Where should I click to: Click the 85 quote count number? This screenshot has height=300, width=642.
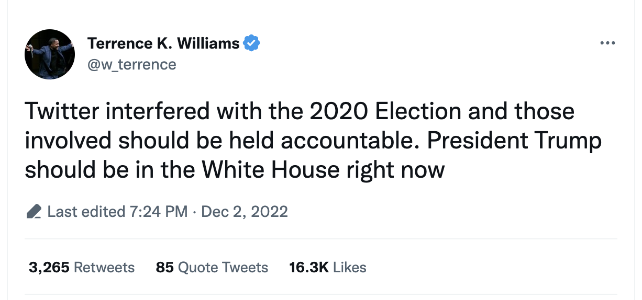164,268
